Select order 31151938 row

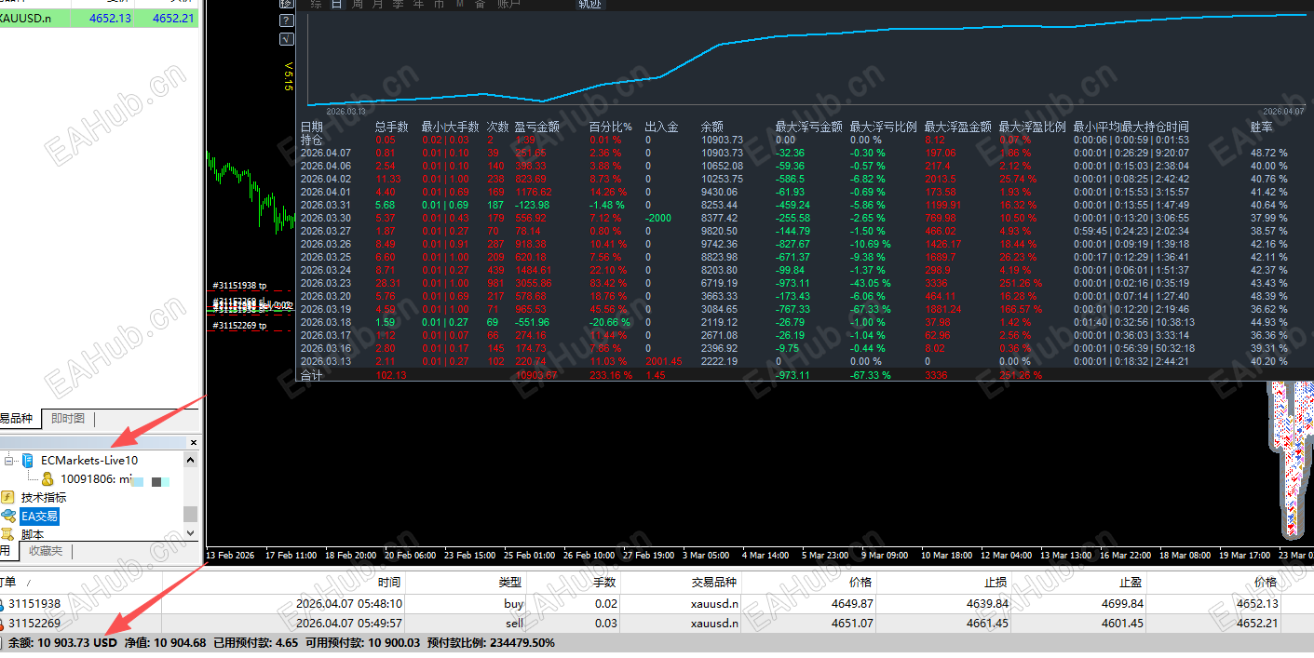click(x=657, y=604)
